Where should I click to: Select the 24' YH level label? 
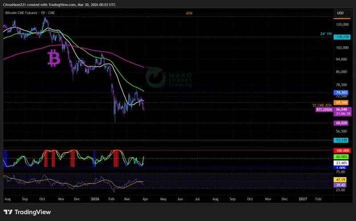click(x=326, y=34)
